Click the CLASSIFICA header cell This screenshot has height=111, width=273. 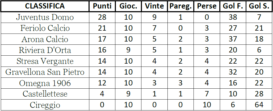(x=45, y=6)
